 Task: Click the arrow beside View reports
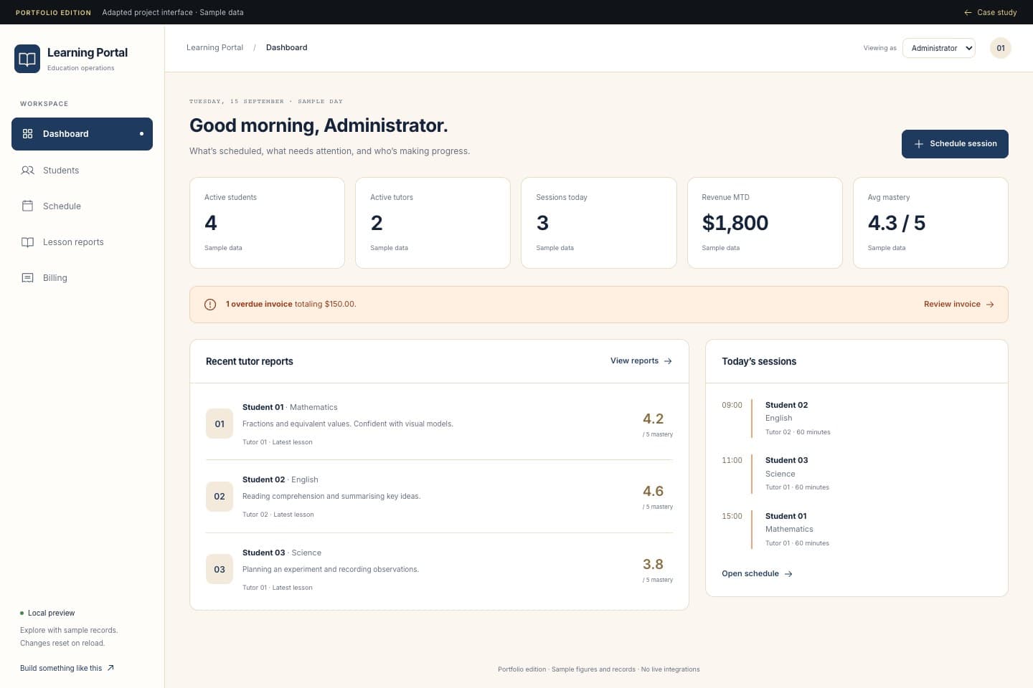pos(668,361)
